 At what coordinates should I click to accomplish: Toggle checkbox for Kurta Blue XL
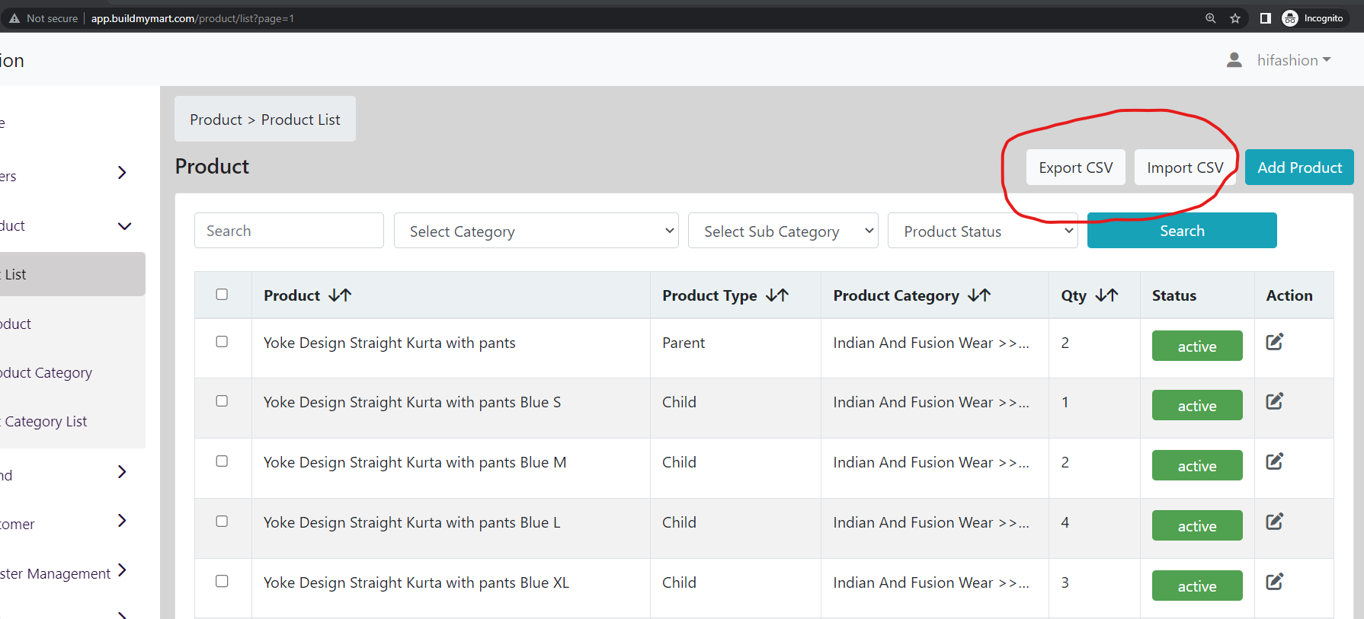(x=222, y=581)
